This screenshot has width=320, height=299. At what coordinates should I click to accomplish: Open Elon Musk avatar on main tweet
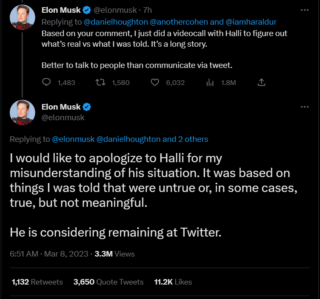pos(22,112)
